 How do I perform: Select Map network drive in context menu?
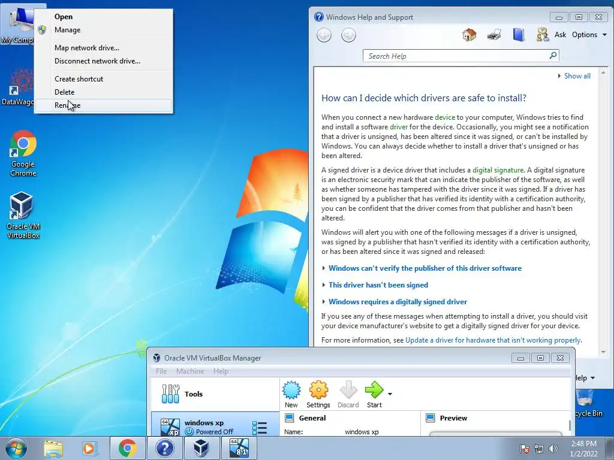coord(103,48)
